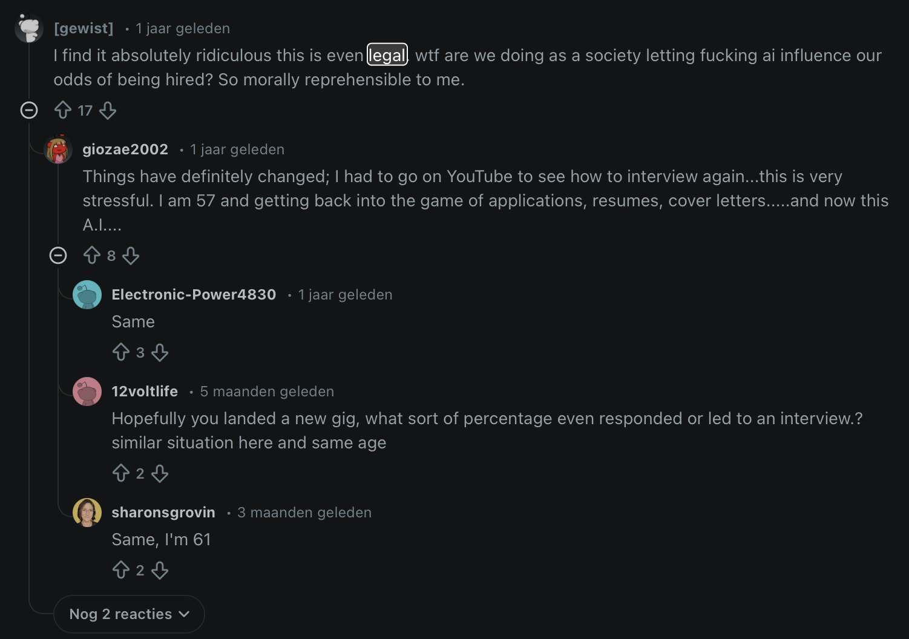Upvote the [gewist] comment with 17 votes
Image resolution: width=909 pixels, height=639 pixels.
[63, 110]
